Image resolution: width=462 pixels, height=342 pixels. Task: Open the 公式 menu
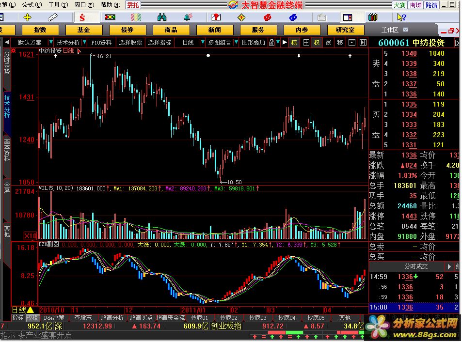tap(32, 5)
